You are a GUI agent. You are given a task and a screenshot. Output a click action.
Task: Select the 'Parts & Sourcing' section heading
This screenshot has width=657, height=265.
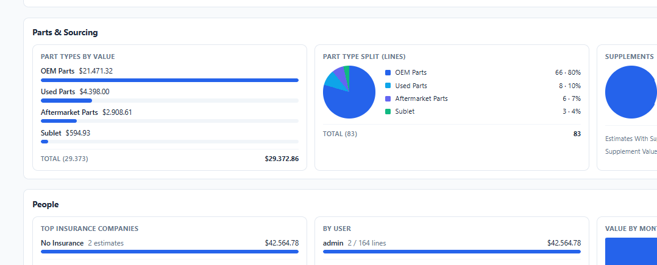65,33
